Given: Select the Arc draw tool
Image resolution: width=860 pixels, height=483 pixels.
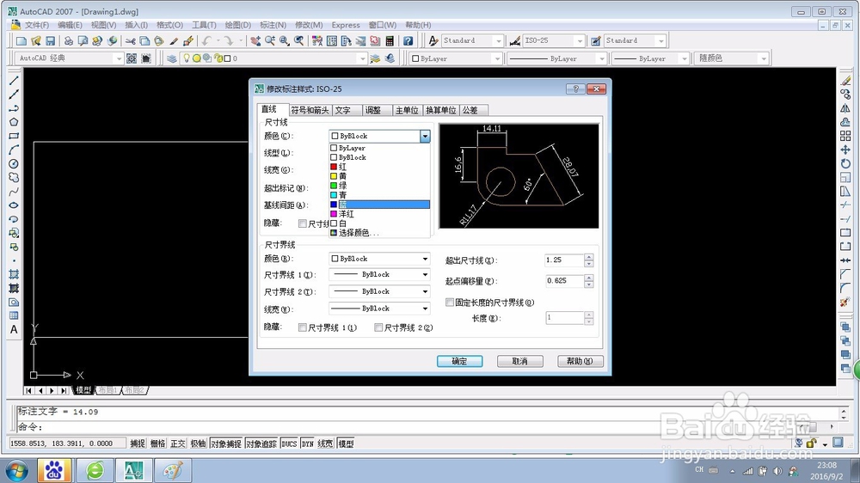Looking at the screenshot, I should (x=14, y=150).
